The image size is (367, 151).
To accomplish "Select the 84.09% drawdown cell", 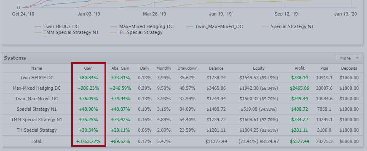I will [187, 109].
